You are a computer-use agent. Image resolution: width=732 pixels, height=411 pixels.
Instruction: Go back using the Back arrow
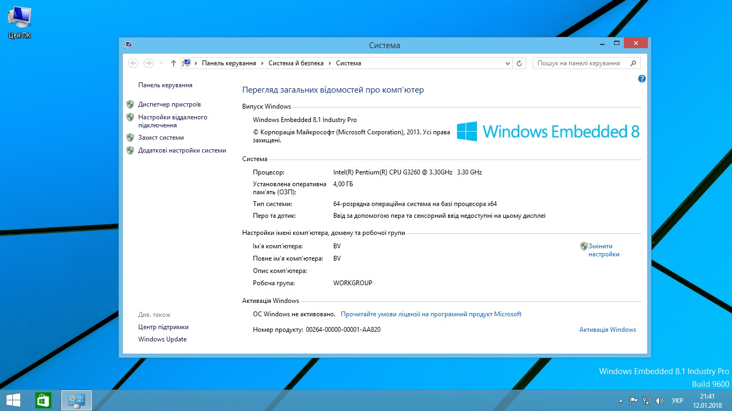pyautogui.click(x=133, y=63)
